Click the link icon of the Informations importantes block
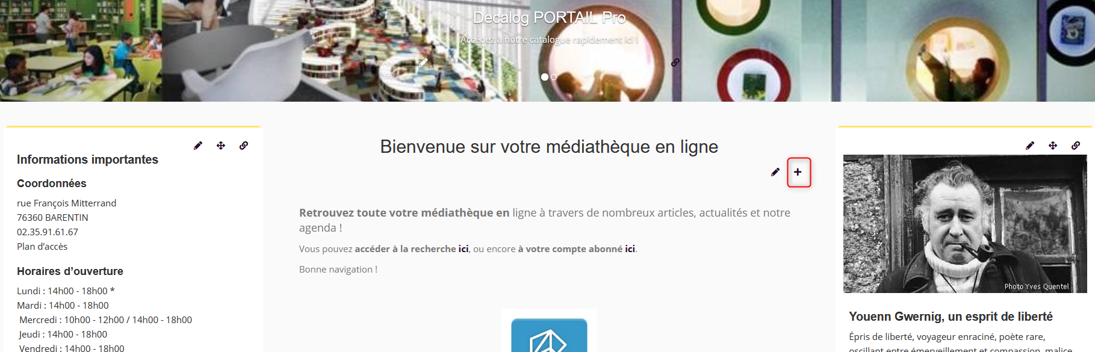This screenshot has height=352, width=1095. 244,146
